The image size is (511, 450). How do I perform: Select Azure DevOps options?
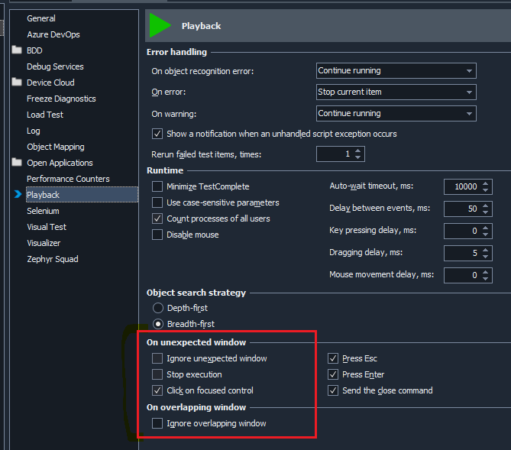click(x=53, y=34)
